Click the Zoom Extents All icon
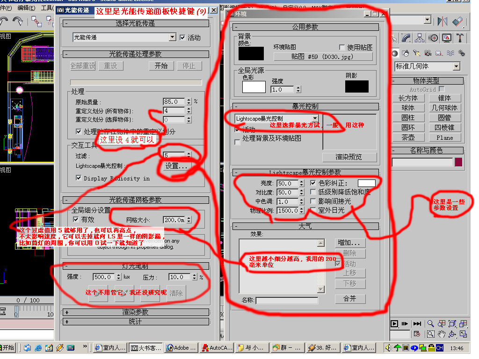 464,323
